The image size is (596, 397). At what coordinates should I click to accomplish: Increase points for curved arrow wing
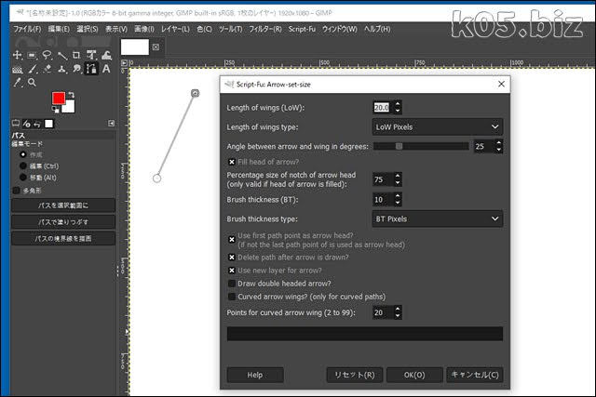(x=398, y=309)
